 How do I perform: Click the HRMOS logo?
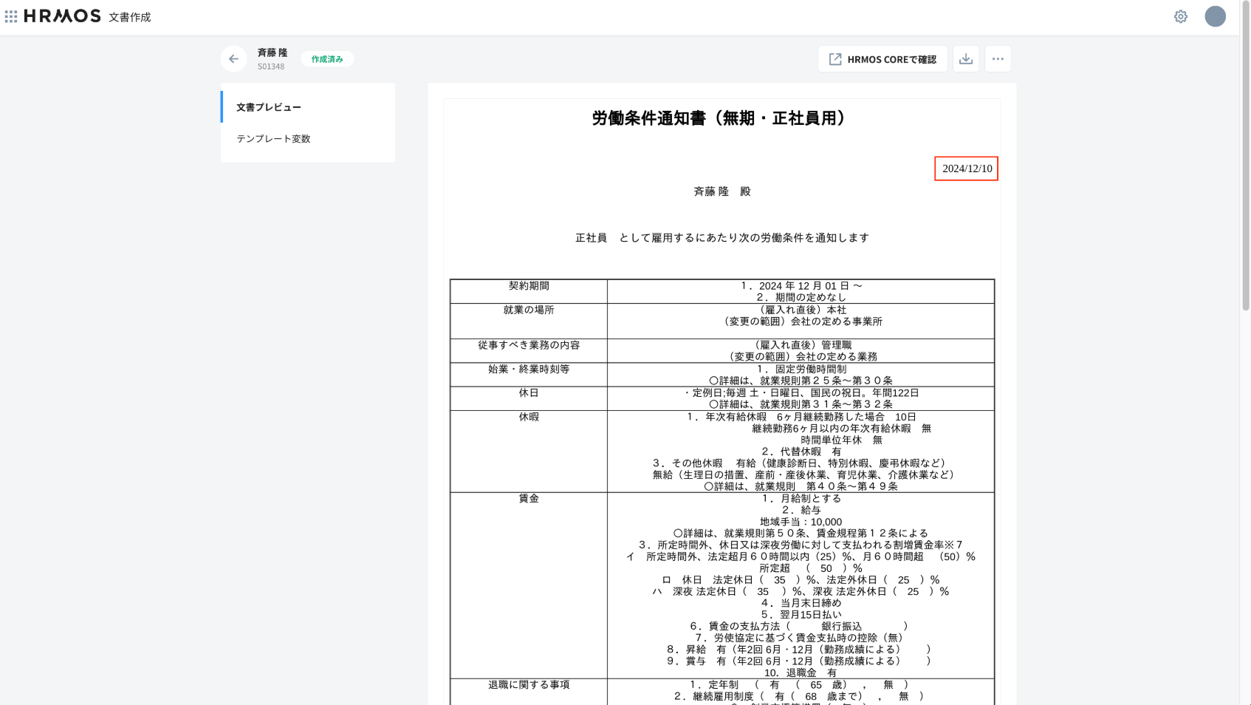coord(63,16)
